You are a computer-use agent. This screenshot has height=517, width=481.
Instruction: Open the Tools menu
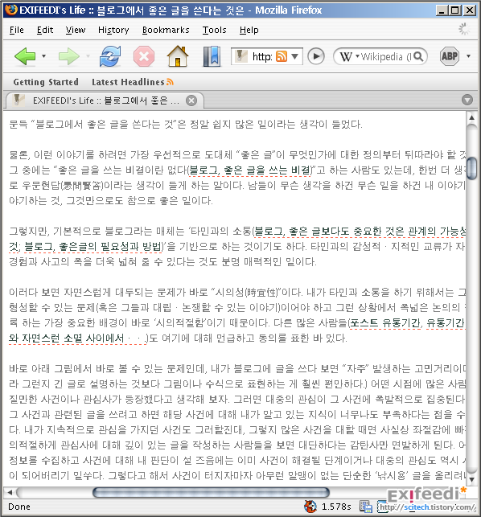214,30
